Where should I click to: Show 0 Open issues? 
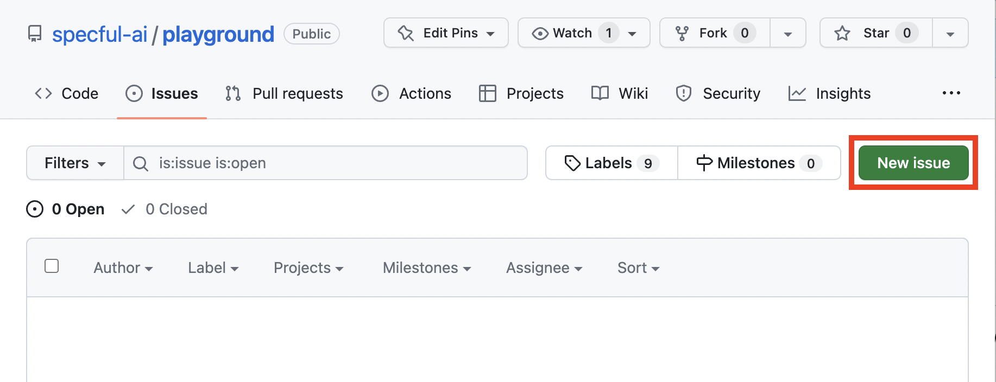click(66, 209)
